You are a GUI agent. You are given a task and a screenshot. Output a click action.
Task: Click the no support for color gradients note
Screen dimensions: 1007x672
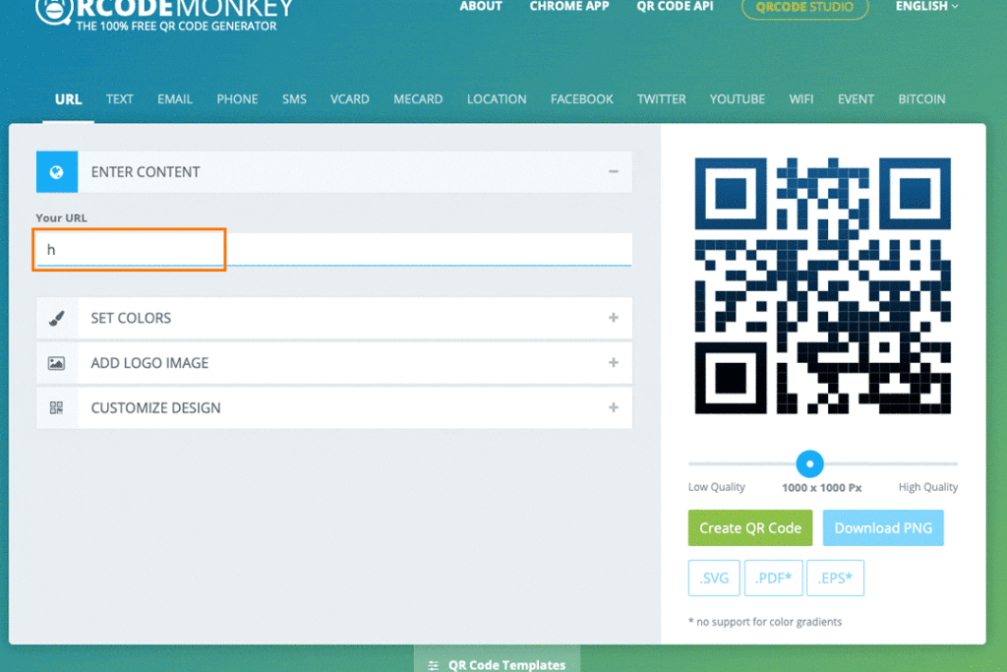point(765,622)
